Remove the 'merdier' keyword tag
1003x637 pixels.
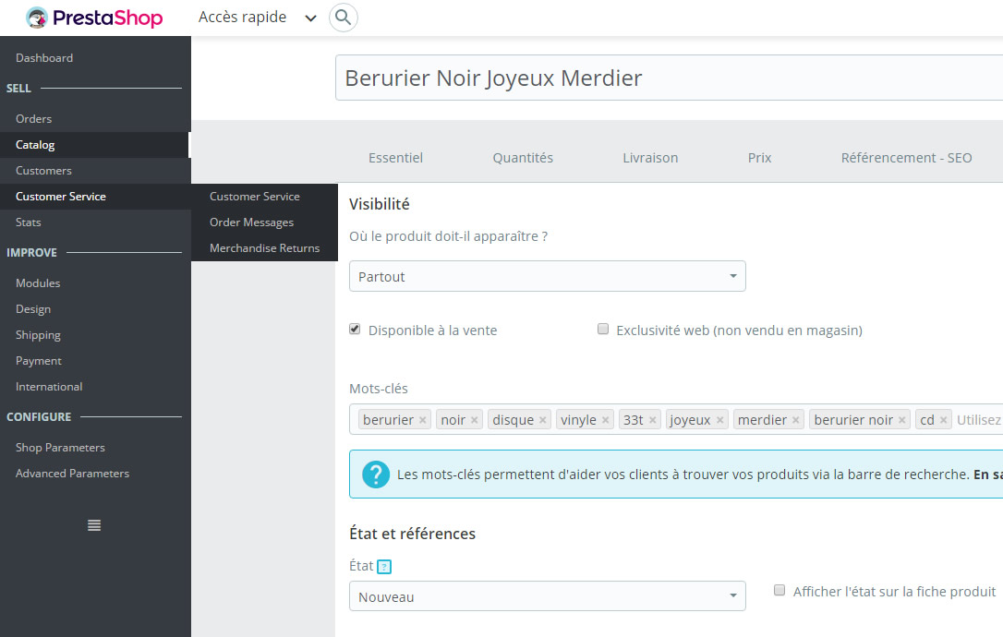click(x=796, y=420)
